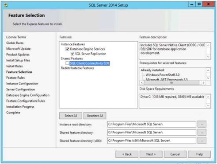Screen dimensions: 217x164
Task: Select the Shared Features heading
Action: point(72,59)
